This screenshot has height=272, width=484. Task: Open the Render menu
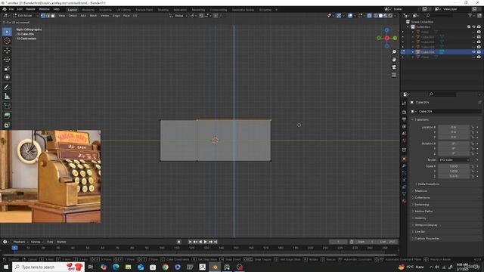coord(30,9)
